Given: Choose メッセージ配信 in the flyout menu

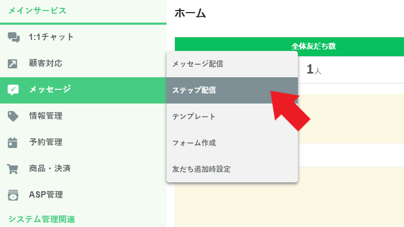Looking at the screenshot, I should (232, 64).
